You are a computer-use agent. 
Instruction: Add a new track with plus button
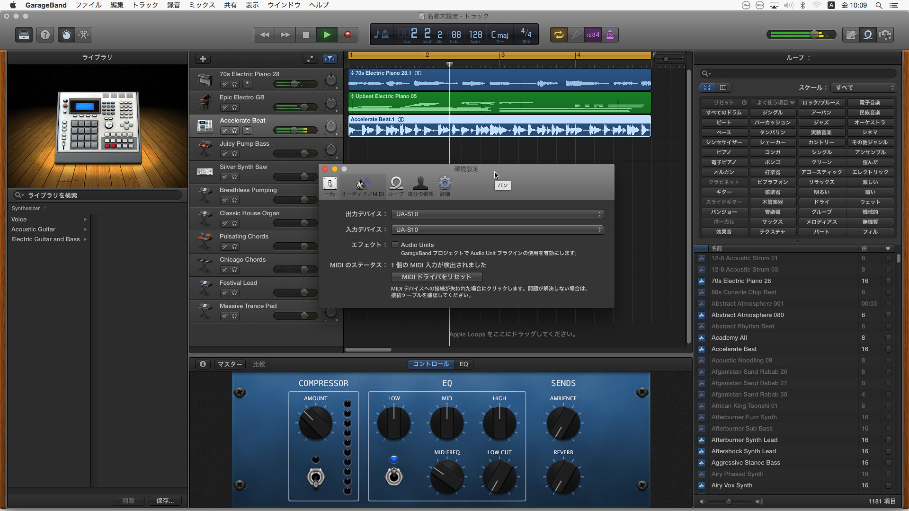203,59
